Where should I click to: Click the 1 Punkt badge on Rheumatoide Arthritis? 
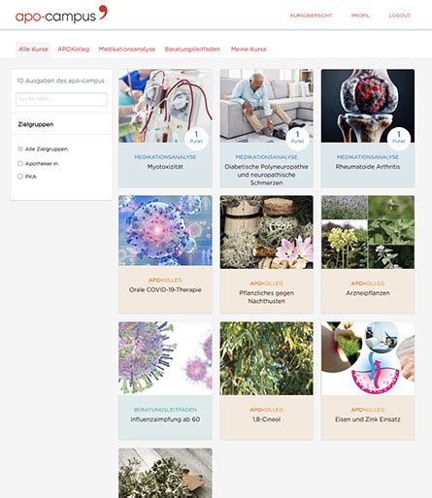tap(399, 139)
